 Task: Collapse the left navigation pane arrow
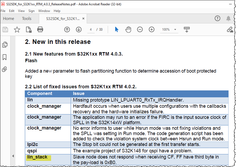pos(13,156)
